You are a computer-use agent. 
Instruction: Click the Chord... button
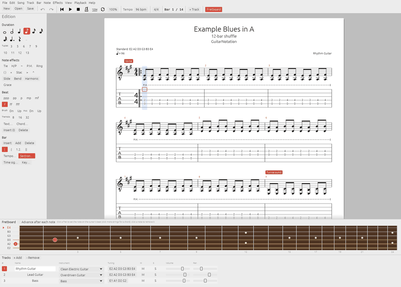coord(22,124)
